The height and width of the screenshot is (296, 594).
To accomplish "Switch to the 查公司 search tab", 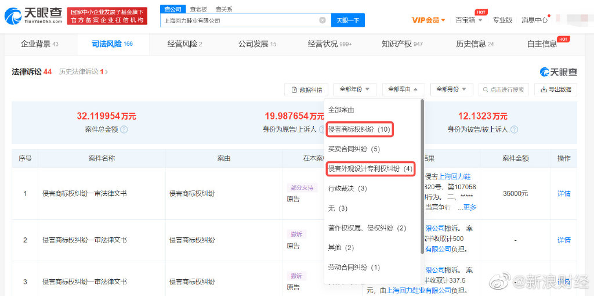I will pyautogui.click(x=173, y=9).
